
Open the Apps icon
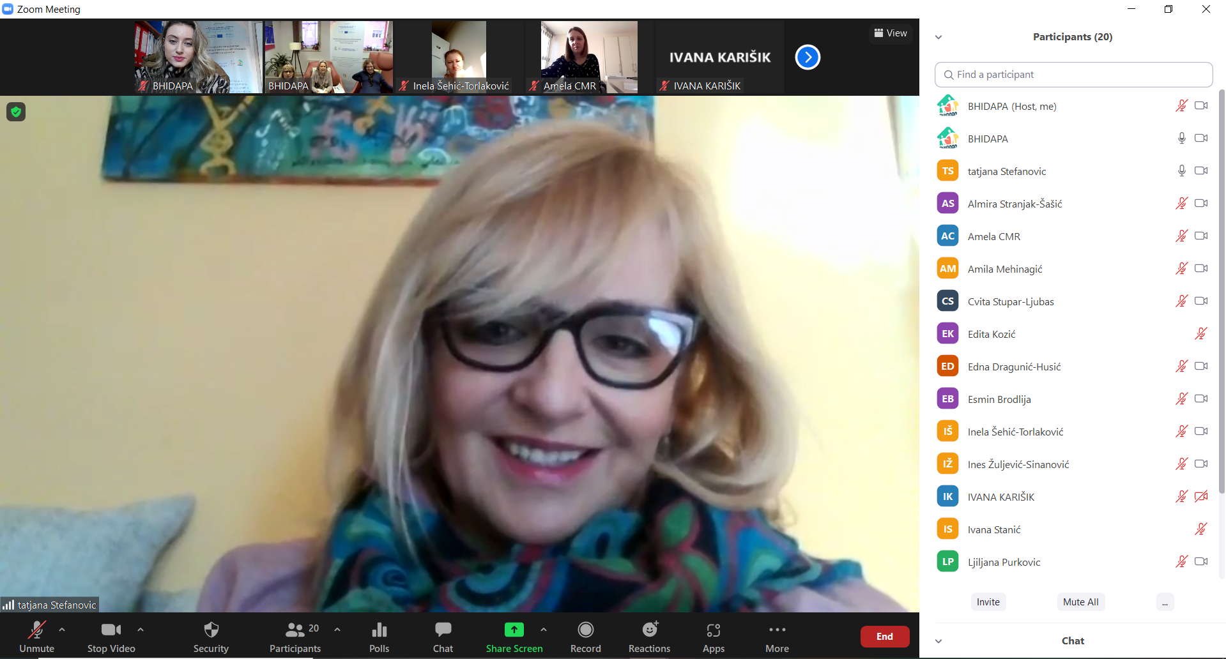[713, 630]
